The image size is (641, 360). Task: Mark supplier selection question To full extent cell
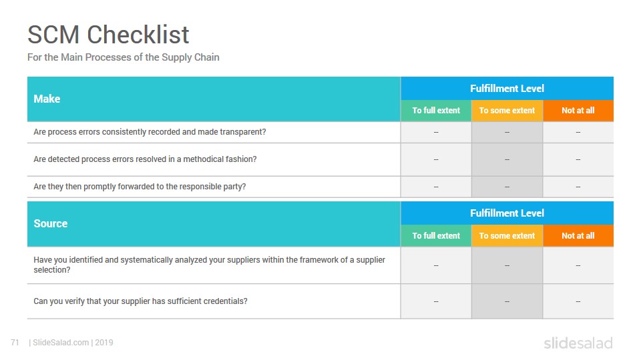click(436, 265)
